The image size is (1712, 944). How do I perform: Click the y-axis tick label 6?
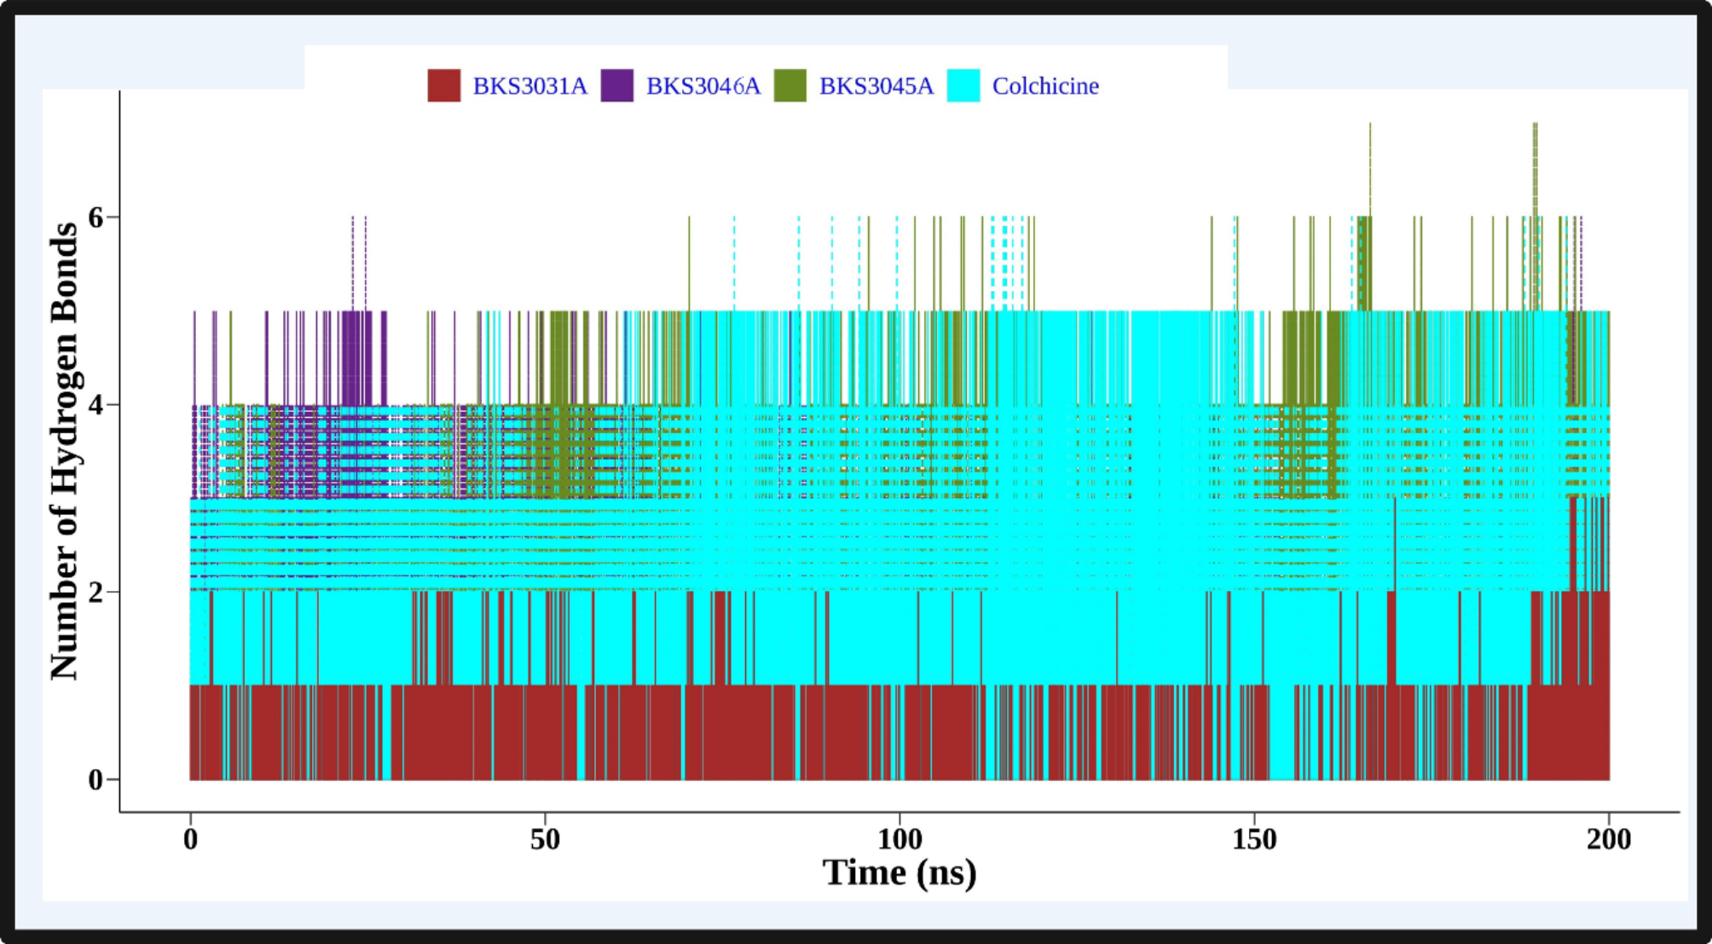pos(95,217)
